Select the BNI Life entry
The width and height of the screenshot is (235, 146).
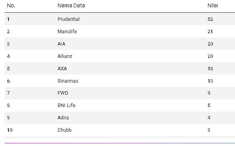(x=66, y=105)
